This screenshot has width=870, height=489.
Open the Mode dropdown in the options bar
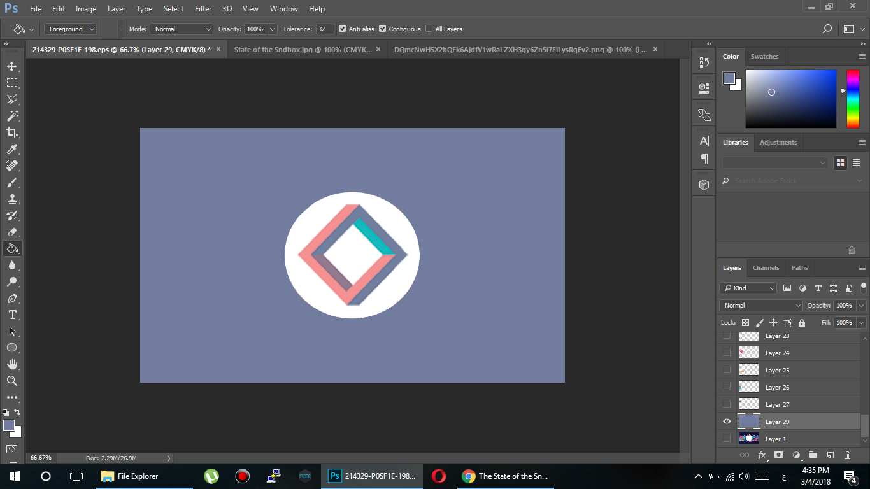(x=181, y=29)
